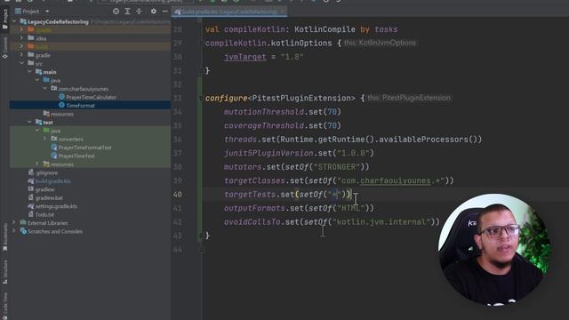
Task: Open settings.gradle.kts file
Action: 56,206
